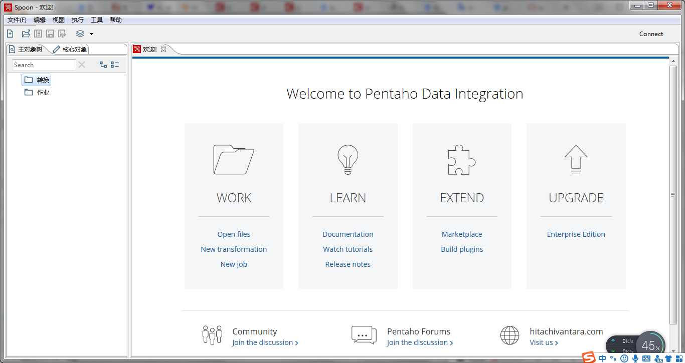Open the 帮助 menu
Viewport: 685px width, 363px height.
[116, 20]
